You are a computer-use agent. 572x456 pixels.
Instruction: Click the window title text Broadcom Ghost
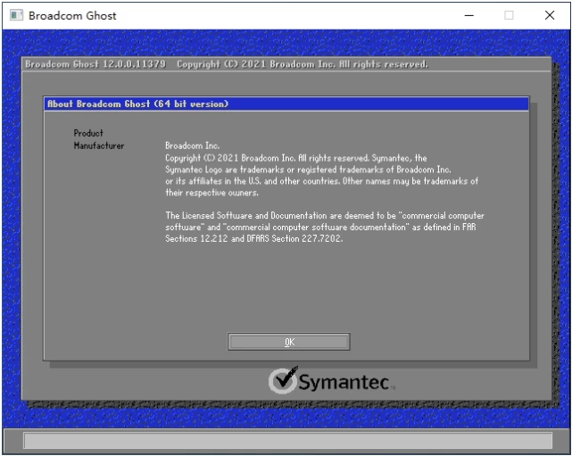click(72, 15)
